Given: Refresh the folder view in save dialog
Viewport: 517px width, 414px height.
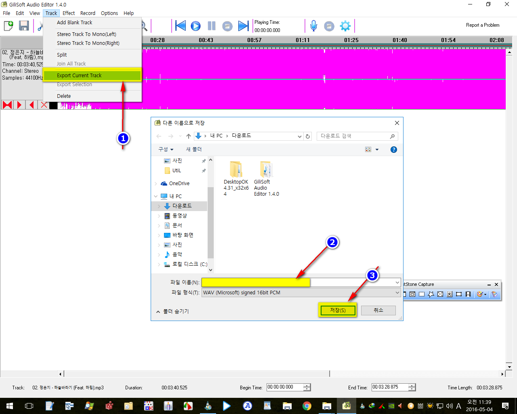Looking at the screenshot, I should (x=308, y=136).
